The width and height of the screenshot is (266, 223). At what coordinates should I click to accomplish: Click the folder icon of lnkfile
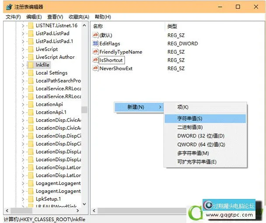point(31,65)
